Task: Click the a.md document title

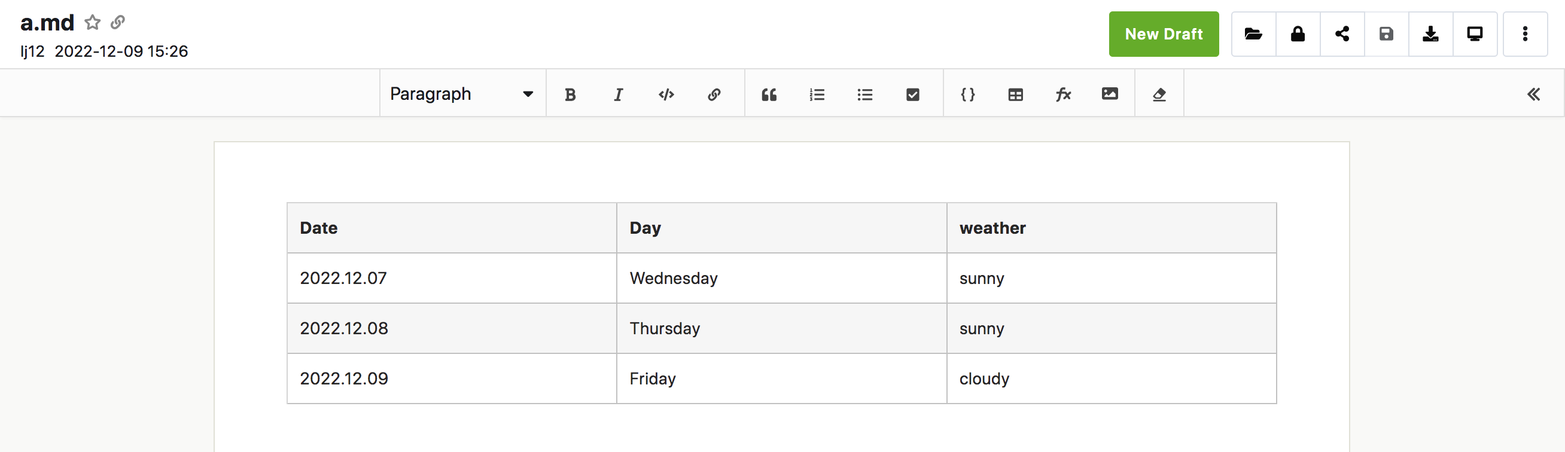Action: coord(47,23)
